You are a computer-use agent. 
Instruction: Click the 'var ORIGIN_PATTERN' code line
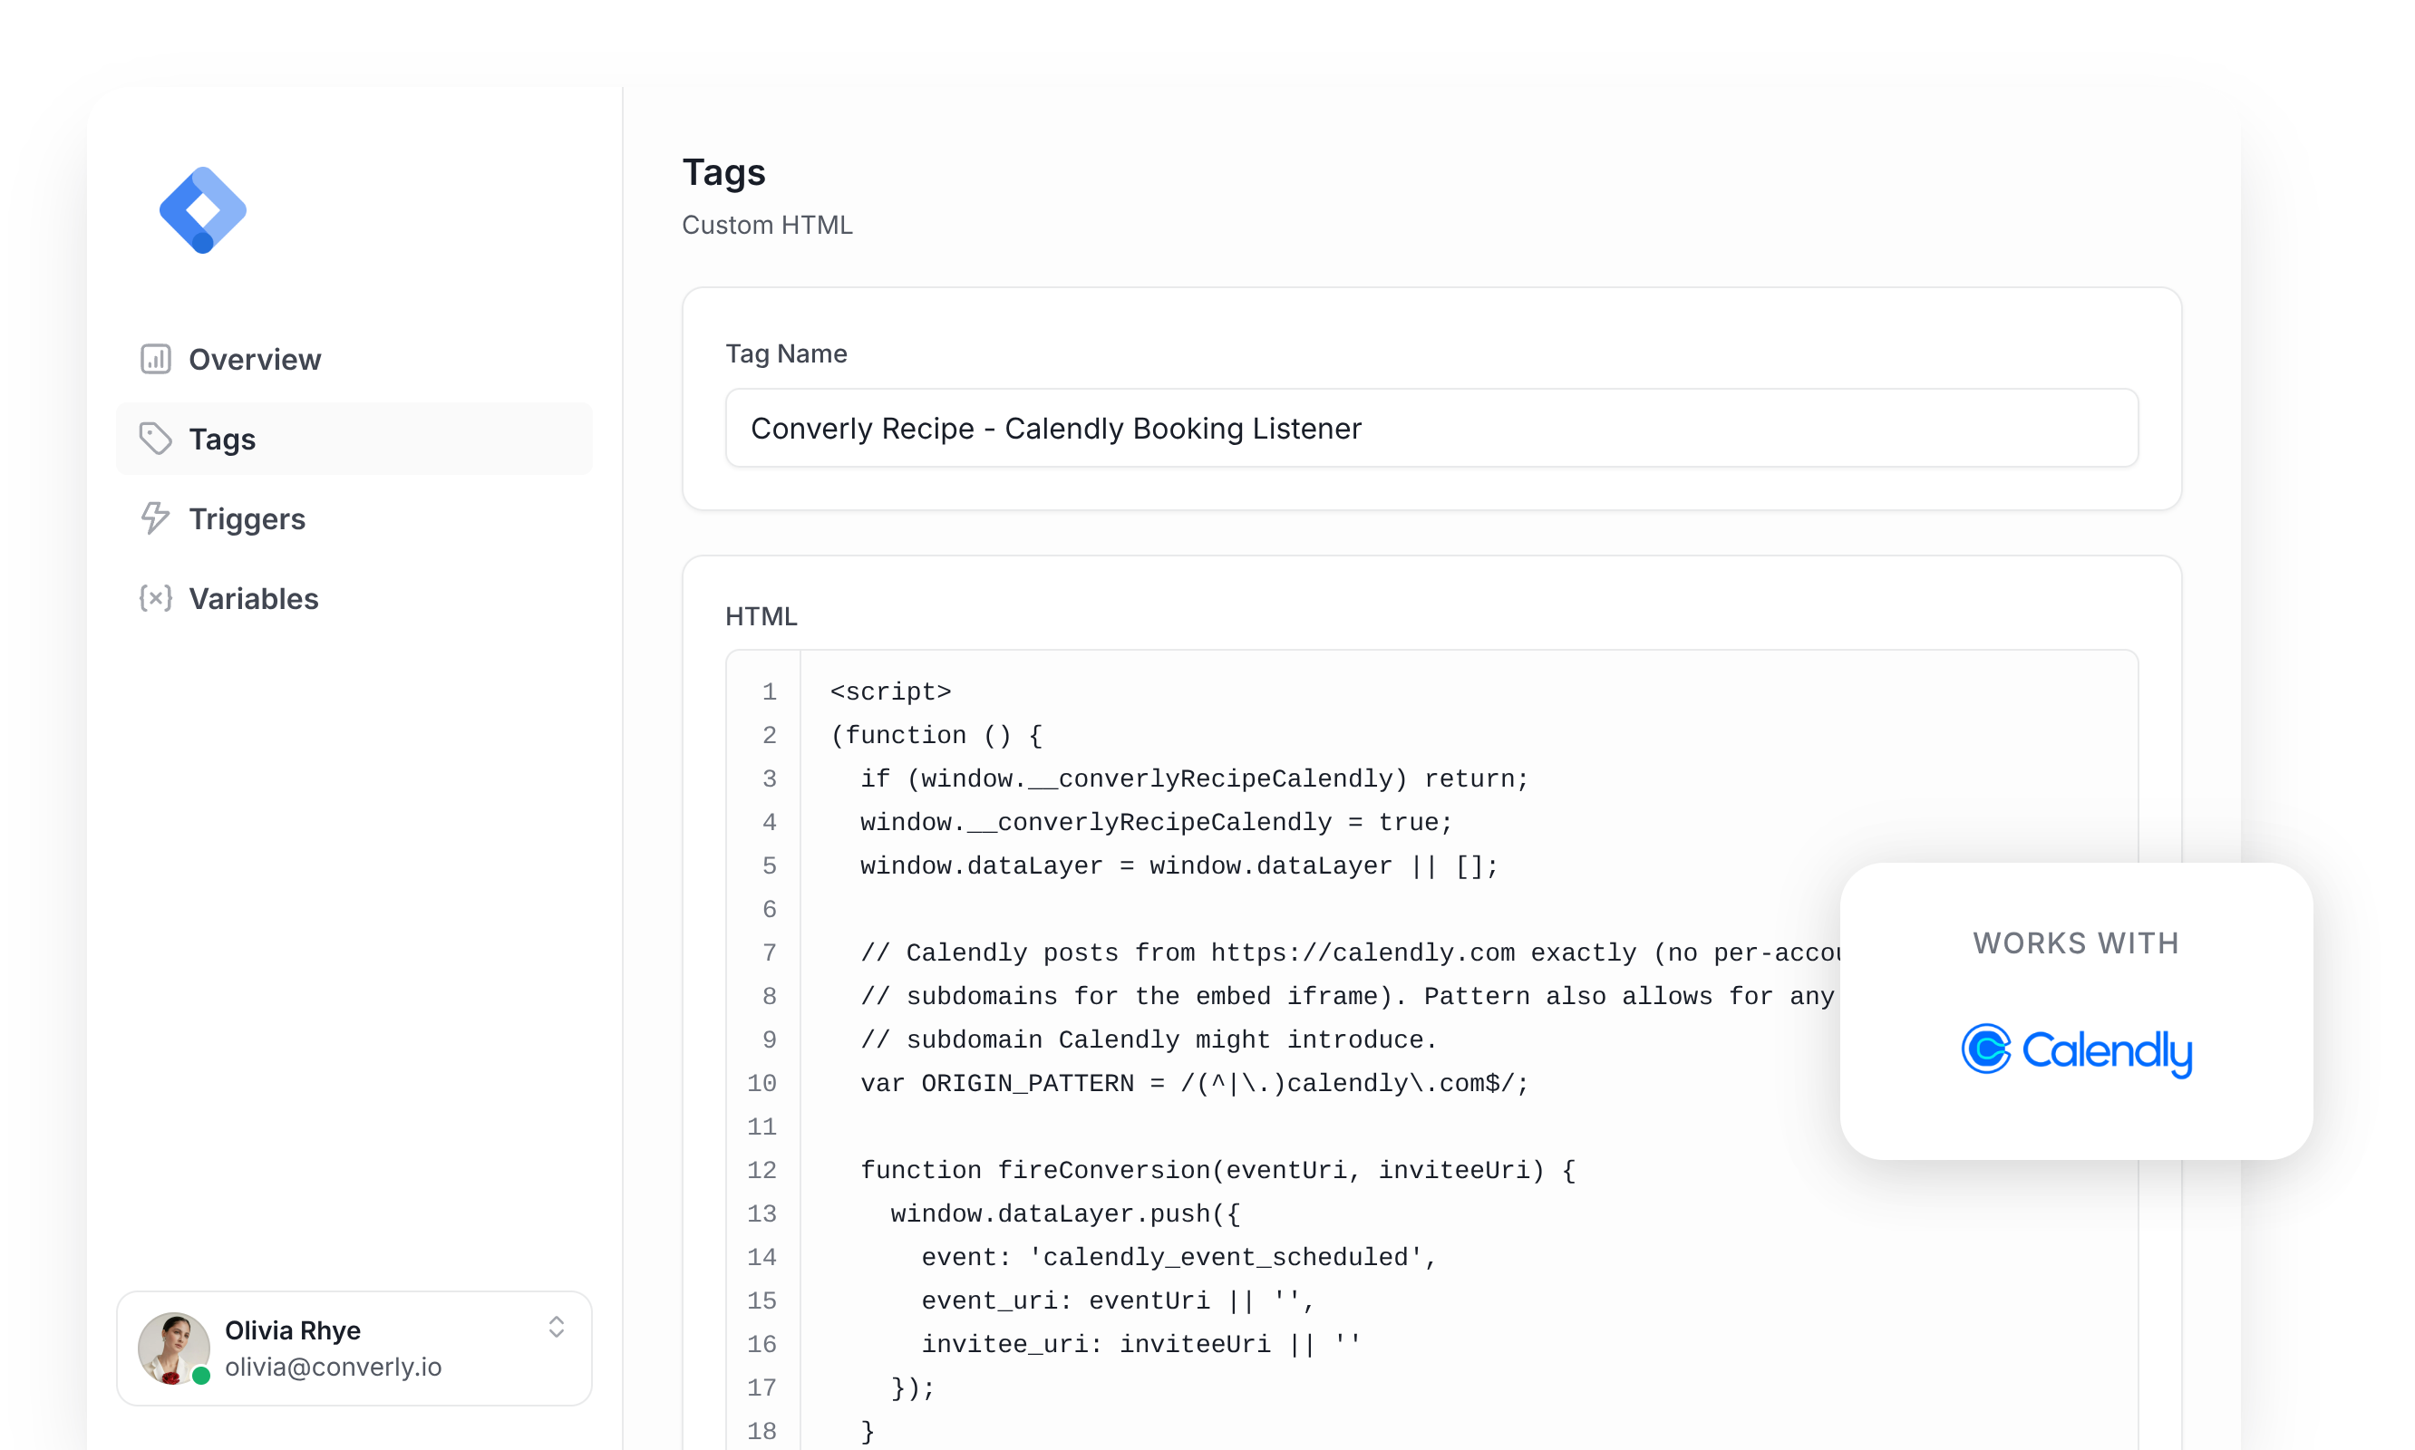1194,1083
